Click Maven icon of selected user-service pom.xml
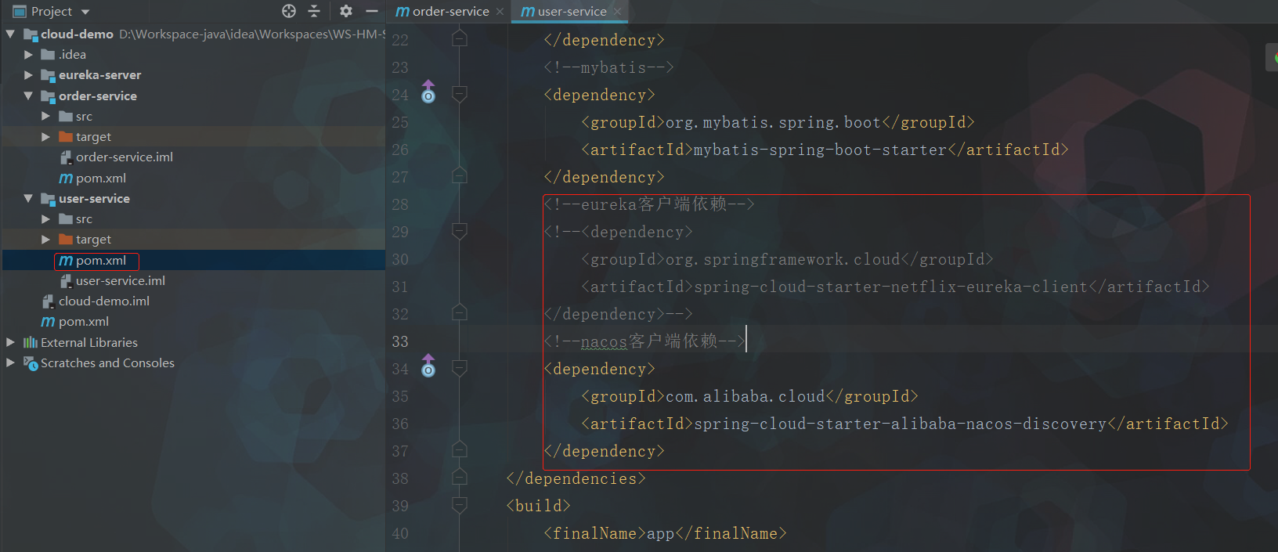This screenshot has height=552, width=1278. click(66, 261)
